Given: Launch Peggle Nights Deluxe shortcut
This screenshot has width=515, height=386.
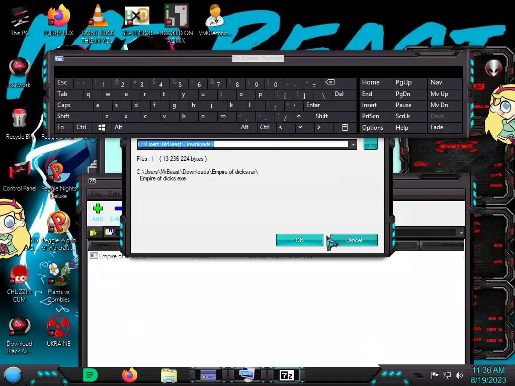Looking at the screenshot, I should (x=58, y=180).
